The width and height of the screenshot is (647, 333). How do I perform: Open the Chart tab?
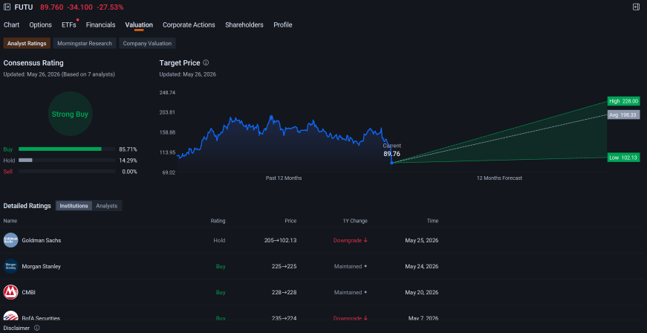(x=12, y=25)
